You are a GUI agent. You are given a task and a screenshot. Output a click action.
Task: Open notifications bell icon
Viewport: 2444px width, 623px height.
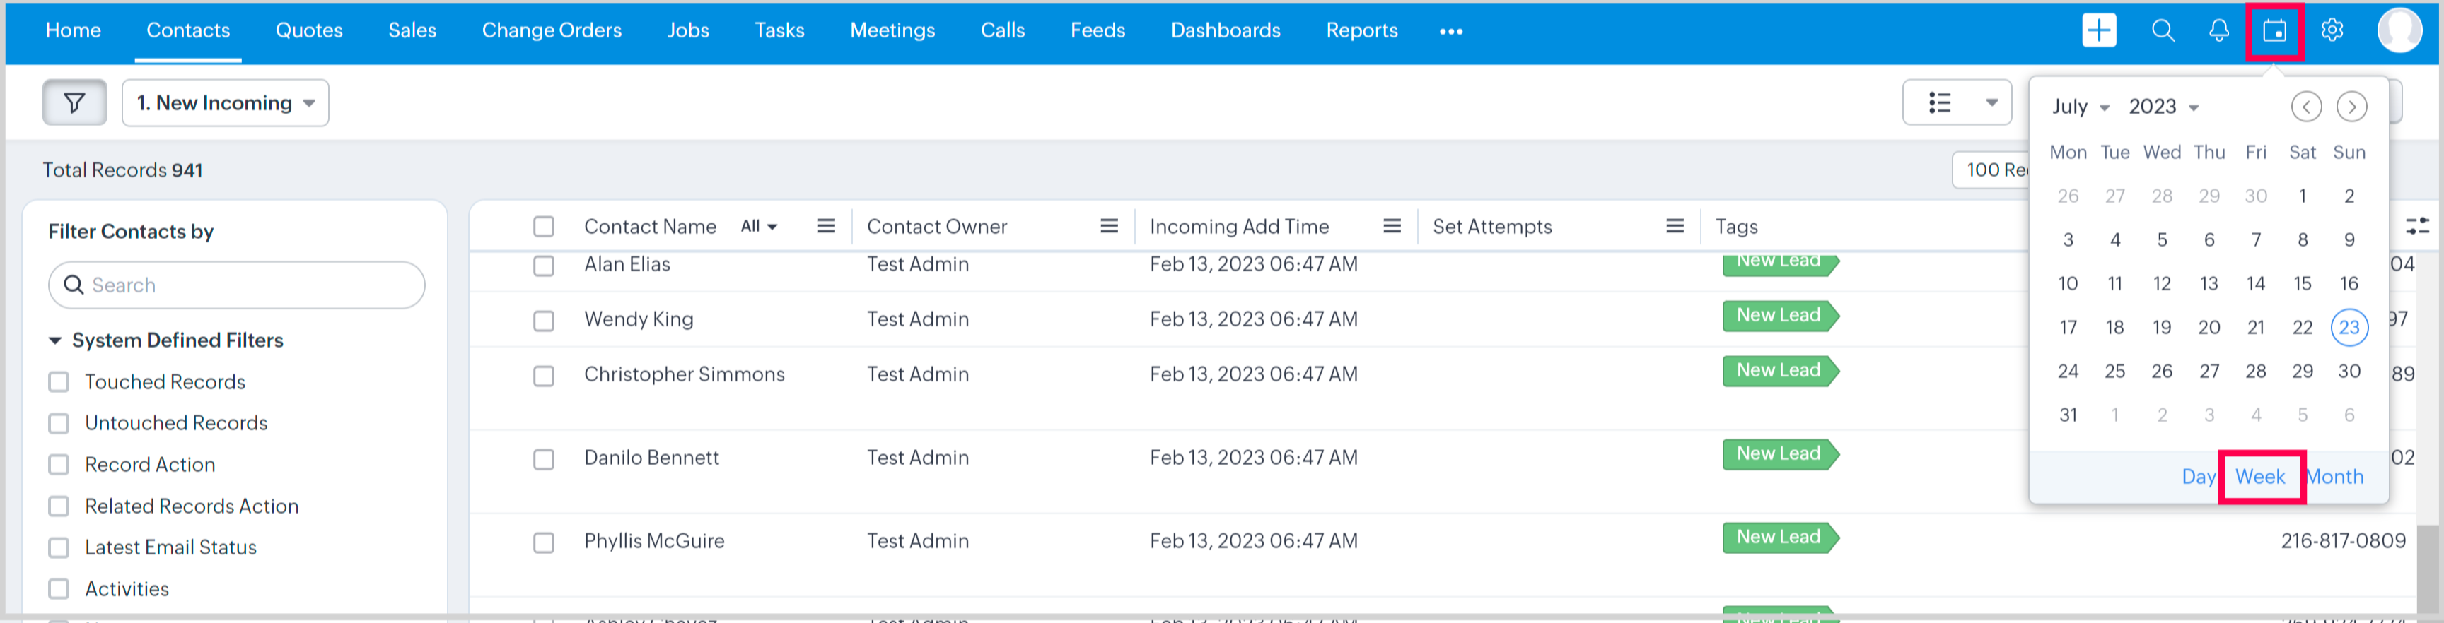(2218, 30)
